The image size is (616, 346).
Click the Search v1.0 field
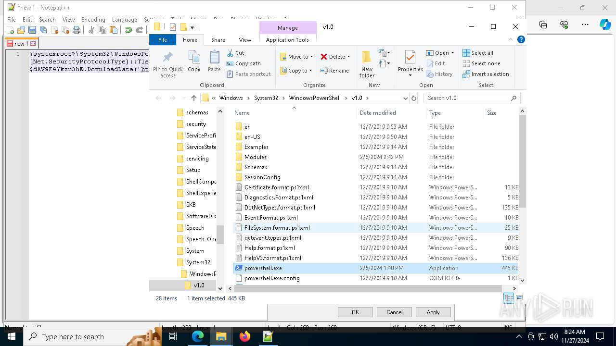pyautogui.click(x=472, y=98)
